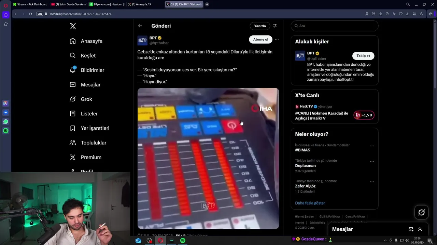The height and width of the screenshot is (245, 437).
Task: Follow BPT with Takip et
Action: click(x=363, y=56)
